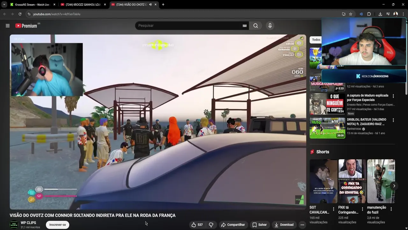Close the KROOZZ GANHOU LOJA tab
The image size is (408, 230).
pyautogui.click(x=105, y=4)
